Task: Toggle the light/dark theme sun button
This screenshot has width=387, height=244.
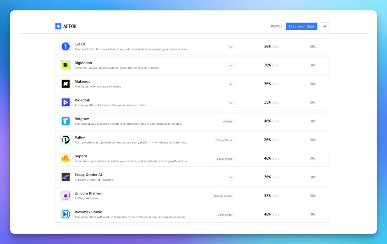Action: (325, 27)
